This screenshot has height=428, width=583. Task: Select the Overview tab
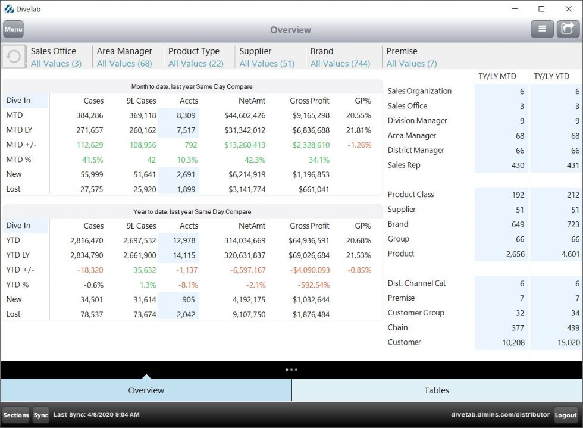[x=146, y=390]
